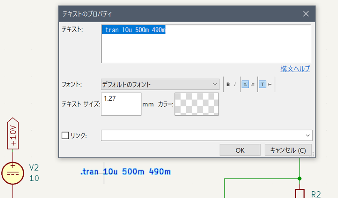Open the フォント dropdown

point(160,84)
